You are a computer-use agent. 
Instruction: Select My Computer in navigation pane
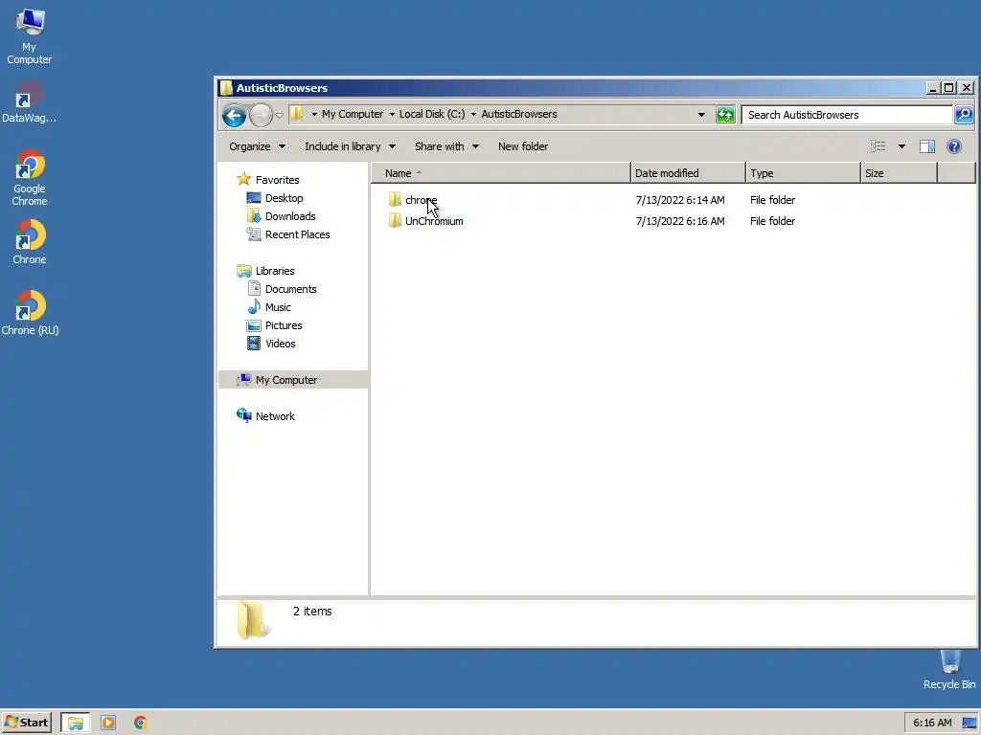click(293, 379)
